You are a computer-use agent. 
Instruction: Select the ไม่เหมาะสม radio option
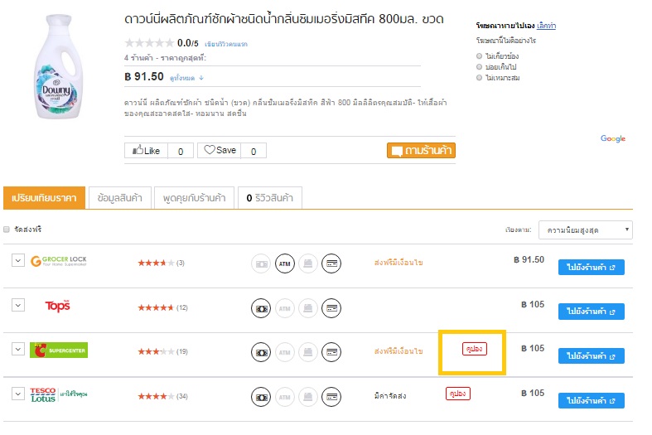coord(479,77)
